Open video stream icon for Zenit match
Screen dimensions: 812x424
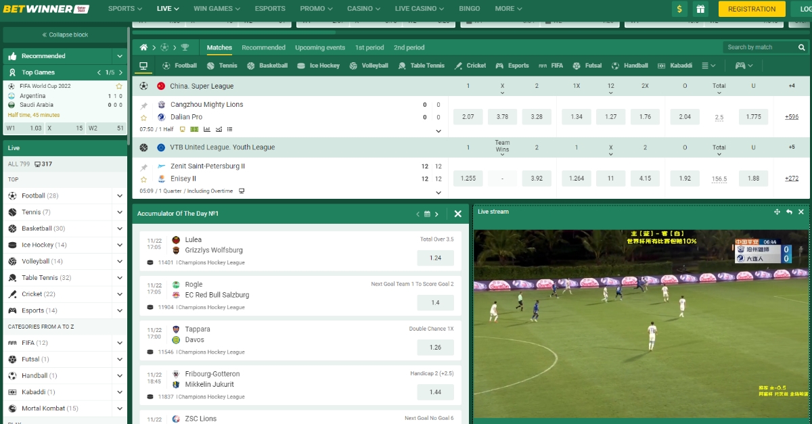(x=242, y=191)
